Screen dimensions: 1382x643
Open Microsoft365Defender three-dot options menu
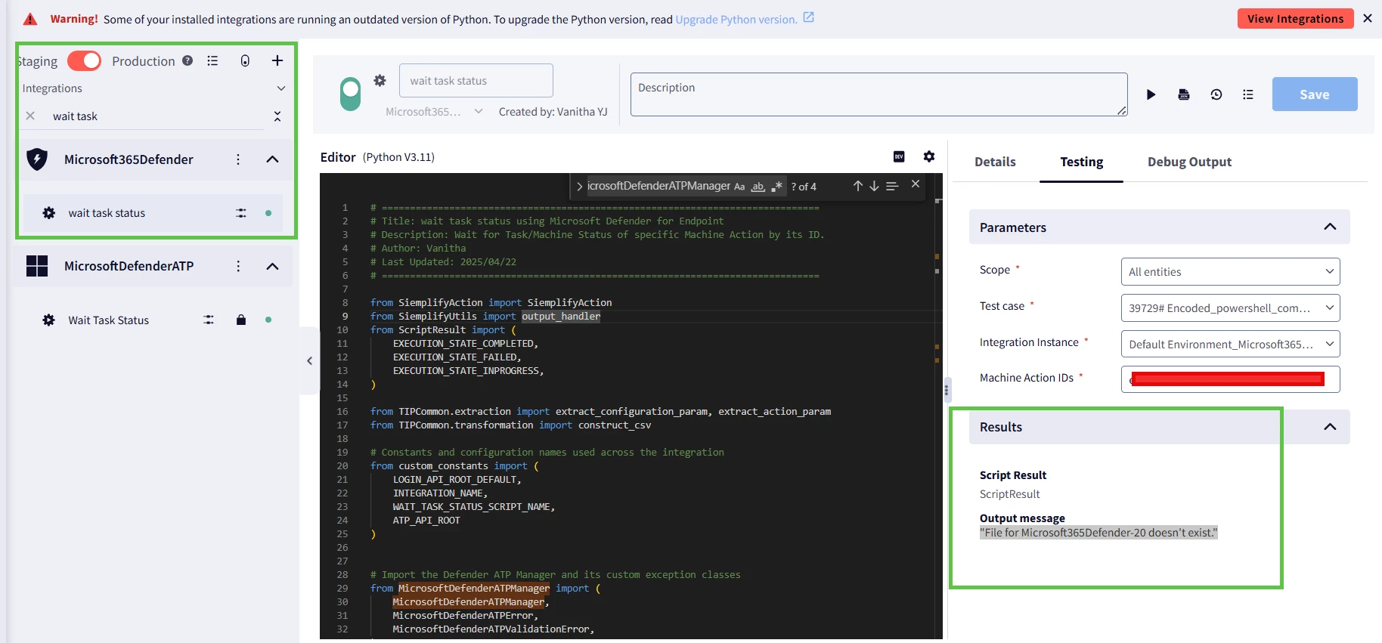(238, 159)
